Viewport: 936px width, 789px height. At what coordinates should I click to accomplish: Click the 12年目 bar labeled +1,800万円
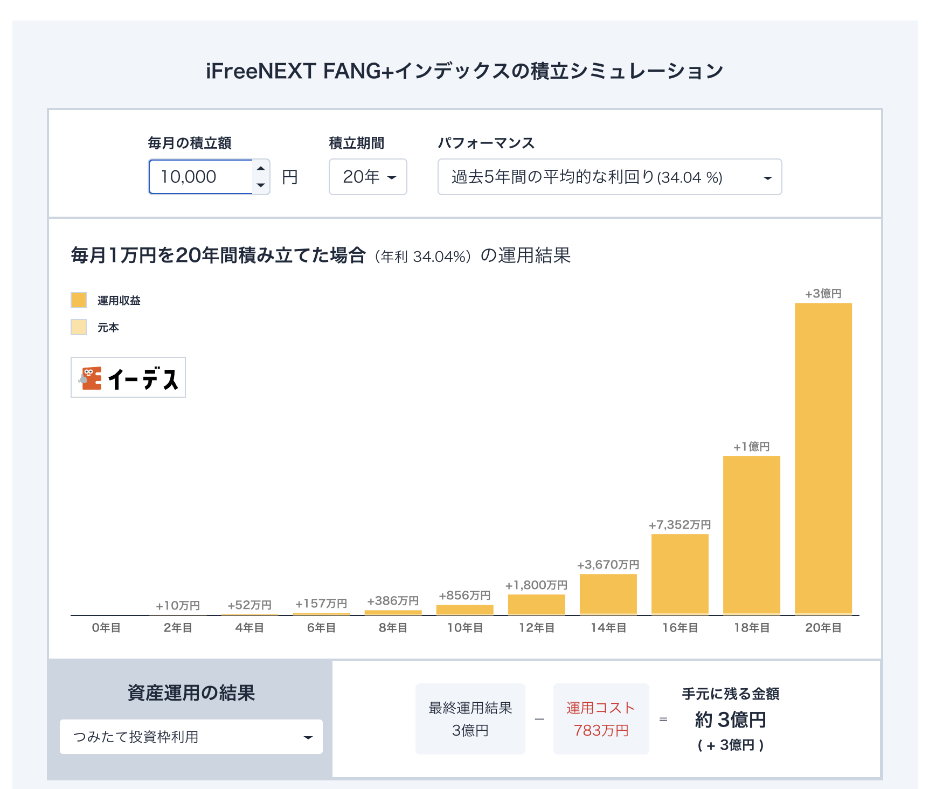coord(537,605)
